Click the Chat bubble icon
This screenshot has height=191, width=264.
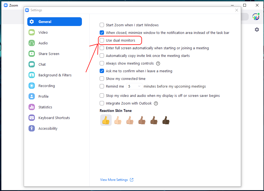[32, 65]
